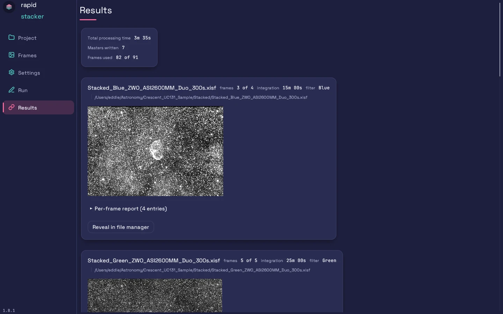Click the filter value Green
Viewport: 503px width, 314px height.
pos(329,261)
